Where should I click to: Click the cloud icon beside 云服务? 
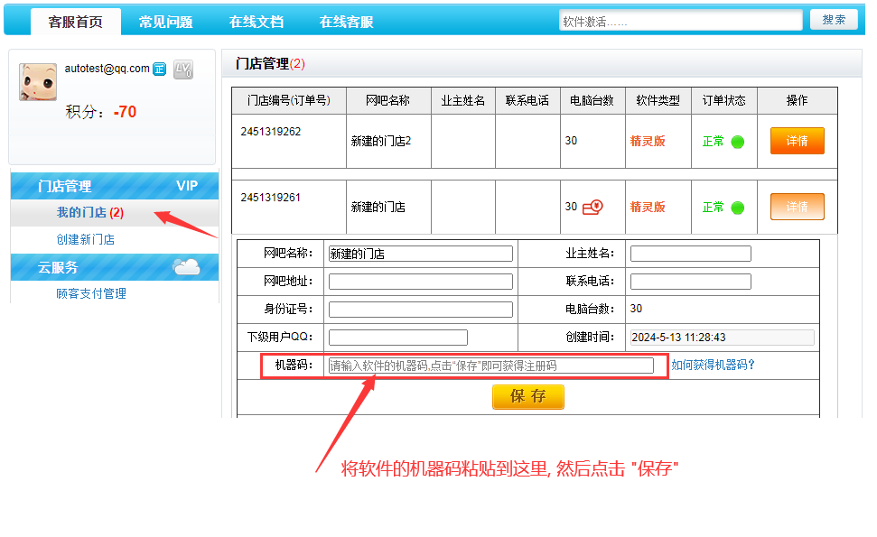click(x=186, y=266)
